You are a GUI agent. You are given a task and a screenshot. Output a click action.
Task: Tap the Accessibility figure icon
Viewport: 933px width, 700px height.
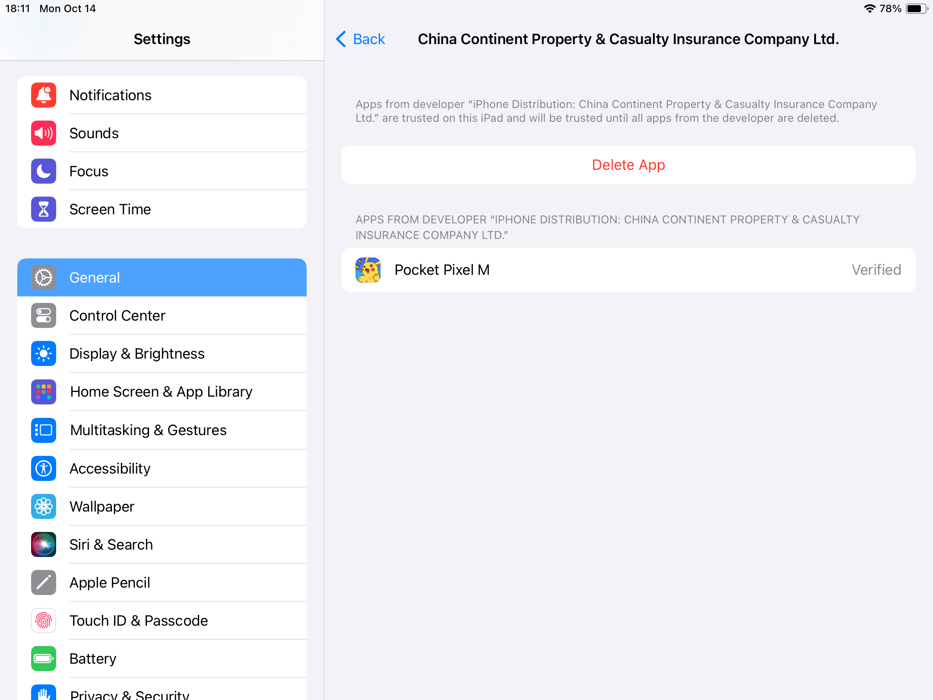click(44, 468)
